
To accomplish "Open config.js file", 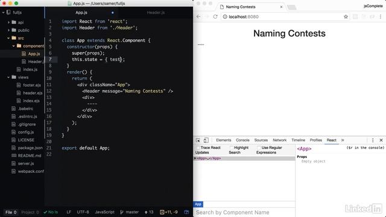I will click(x=25, y=132).
